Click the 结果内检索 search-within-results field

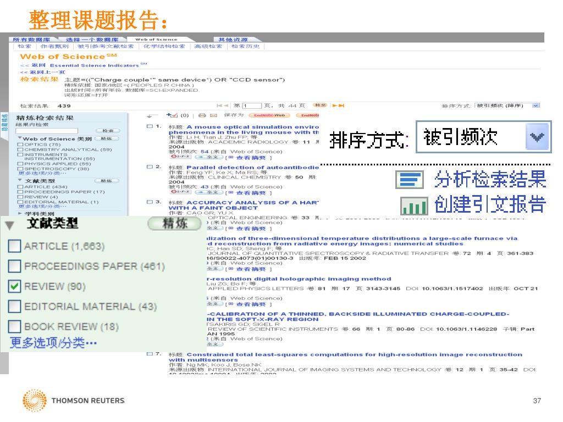47,131
